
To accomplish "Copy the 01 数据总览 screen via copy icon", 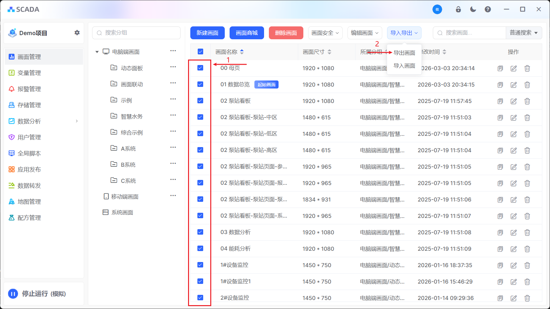I will [500, 85].
